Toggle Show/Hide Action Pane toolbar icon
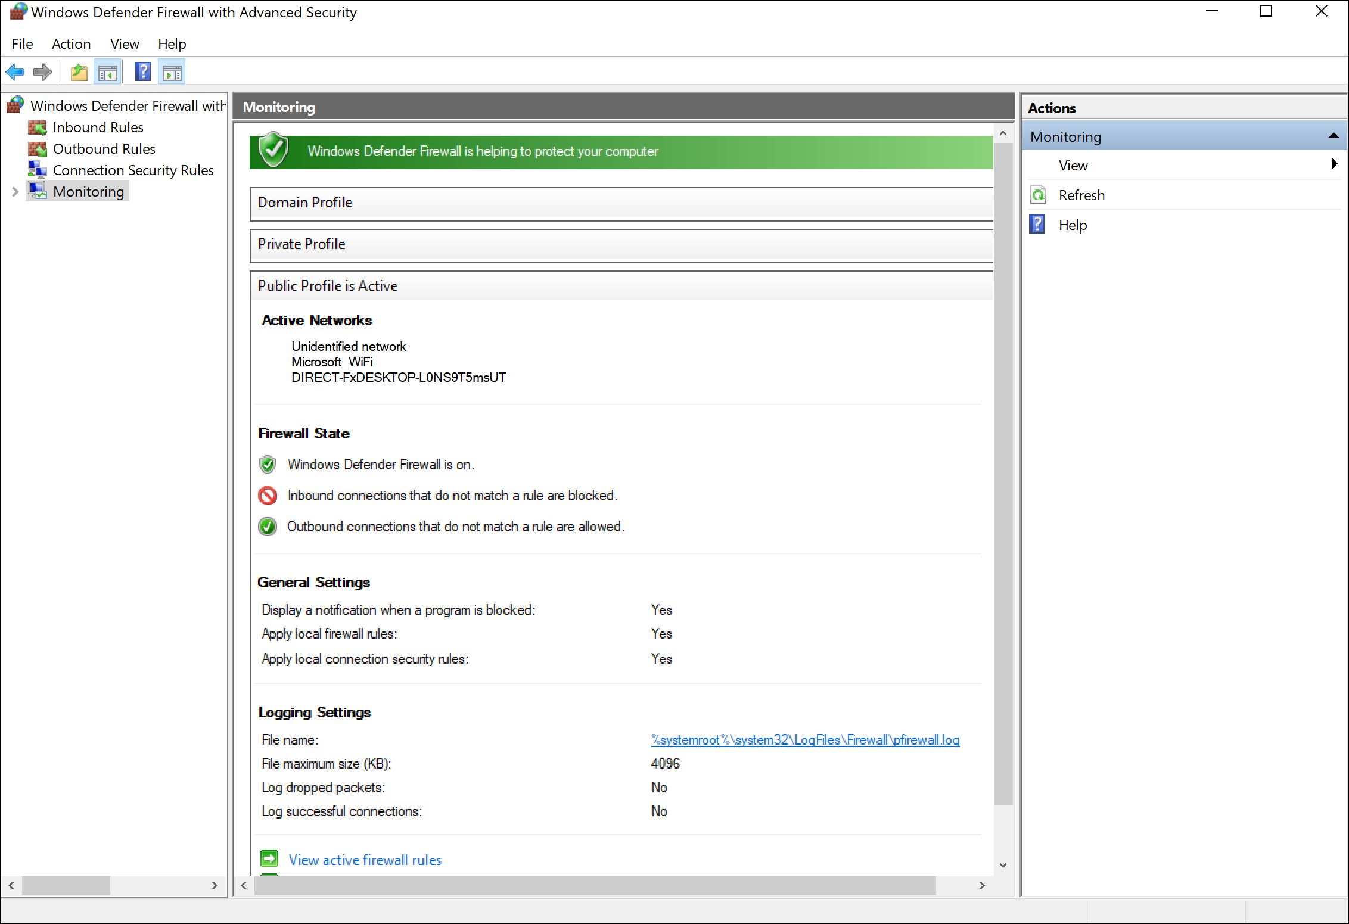 [172, 73]
